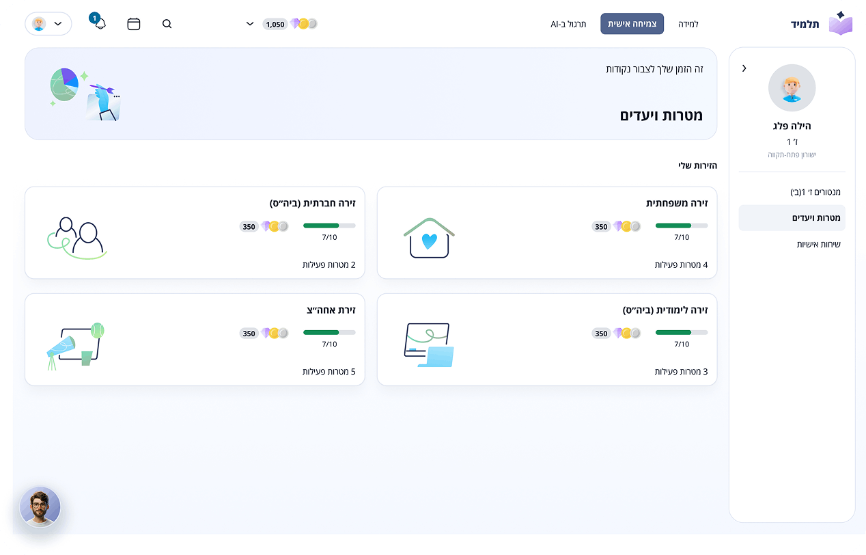The width and height of the screenshot is (866, 555).
Task: Click the telescope icon on זירת אחה״צ card
Action: pos(75,347)
